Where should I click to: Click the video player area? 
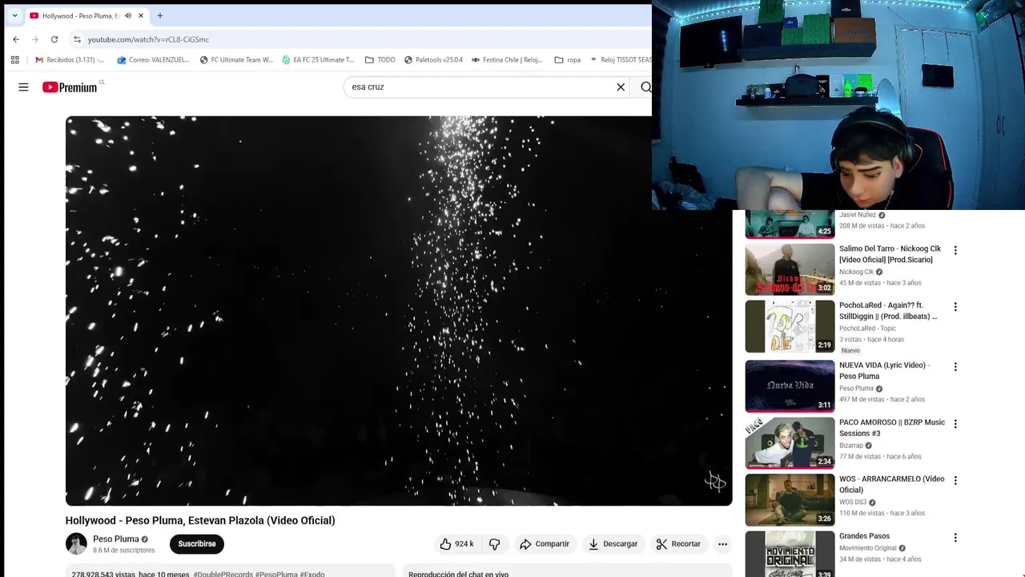point(399,311)
